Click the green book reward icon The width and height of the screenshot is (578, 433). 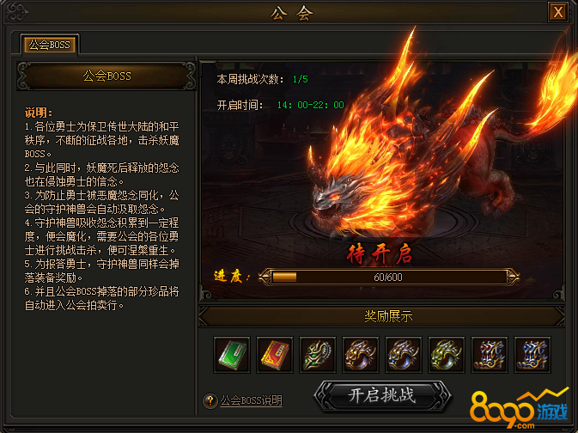click(232, 355)
